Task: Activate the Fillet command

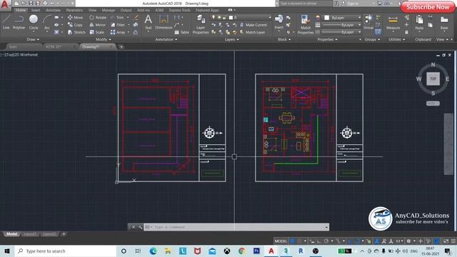Action: 118,25
